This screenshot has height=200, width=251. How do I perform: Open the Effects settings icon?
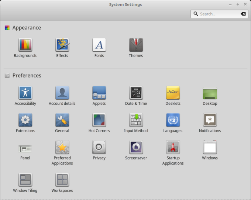coord(62,45)
